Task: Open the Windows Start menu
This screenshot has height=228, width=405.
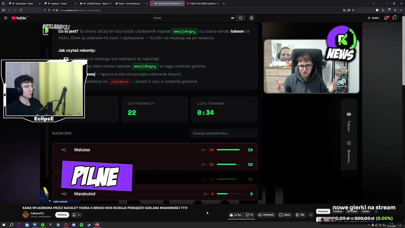Action: (x=3, y=225)
